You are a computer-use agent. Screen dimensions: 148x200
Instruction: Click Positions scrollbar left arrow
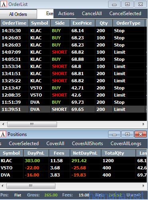[x=3, y=186]
